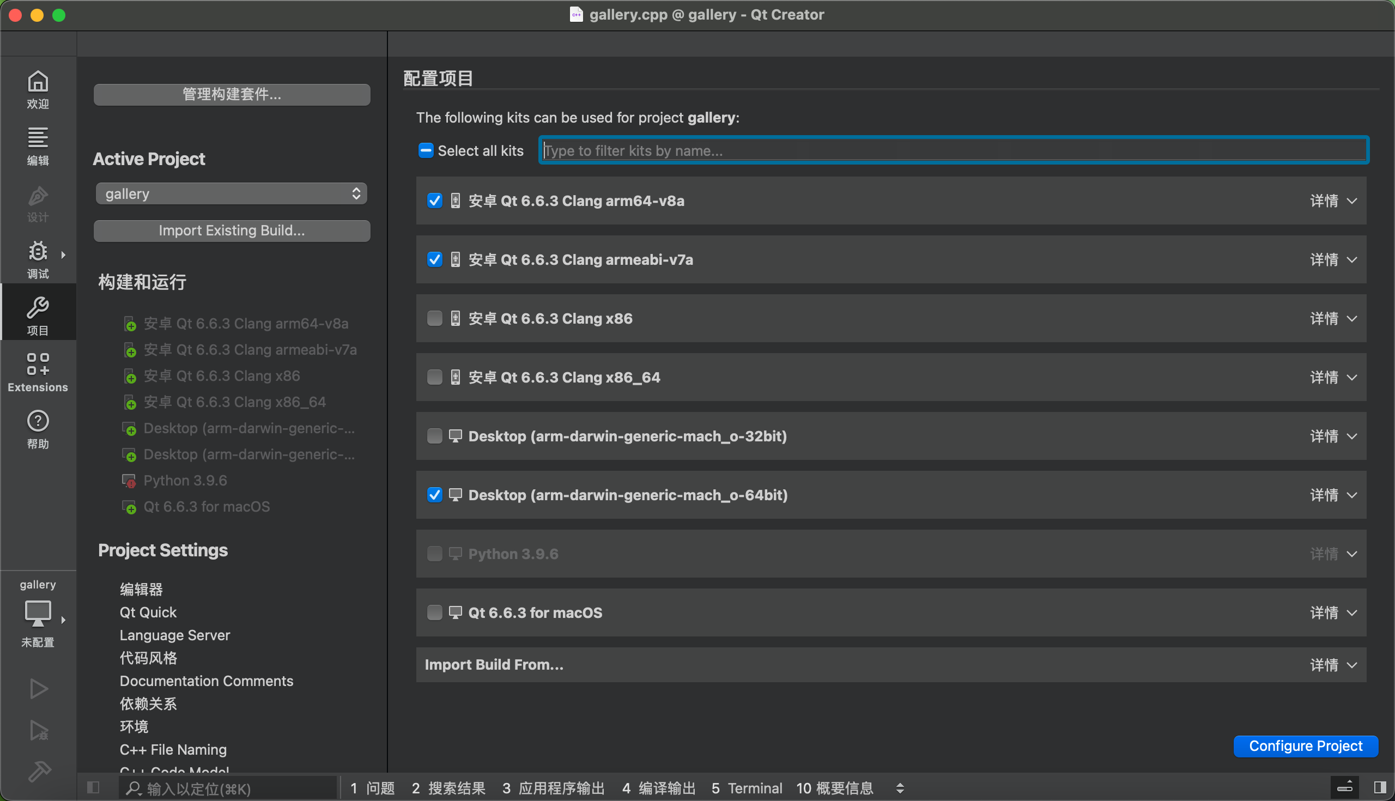Check Desktop mach_o-32bit kit checkbox
1395x801 pixels.
434,436
